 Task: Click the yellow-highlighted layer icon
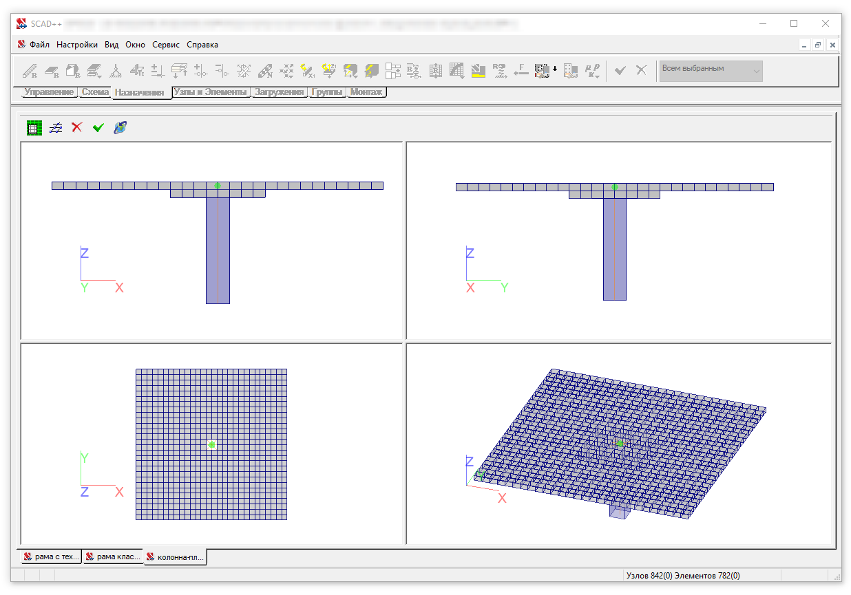478,70
